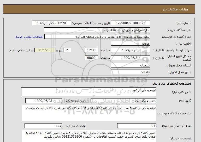Viewport: 201px width, 142px height.
Task: Click the label گروه کالا
Action: click(x=185, y=101)
